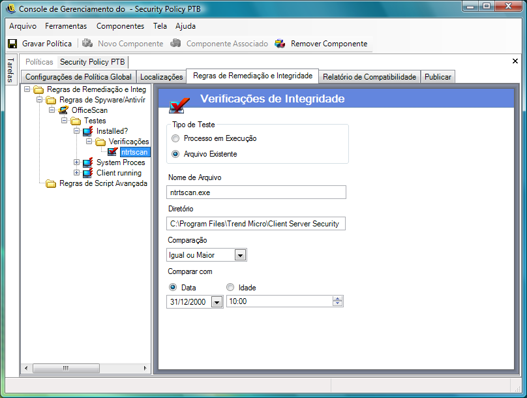Screen dimensions: 527x398
Task: Select the Security Policy PTB document tab
Action: pos(92,62)
